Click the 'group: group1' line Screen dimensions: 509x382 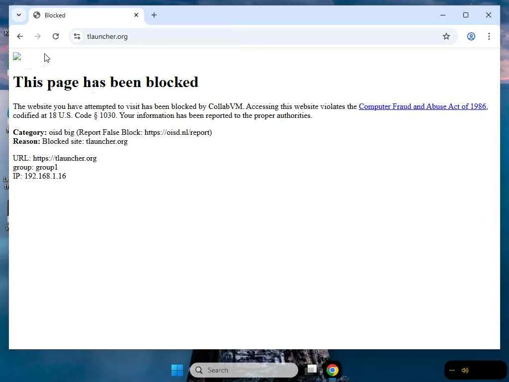coord(35,167)
